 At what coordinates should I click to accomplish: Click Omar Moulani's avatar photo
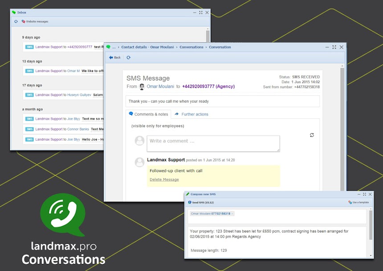point(142,86)
